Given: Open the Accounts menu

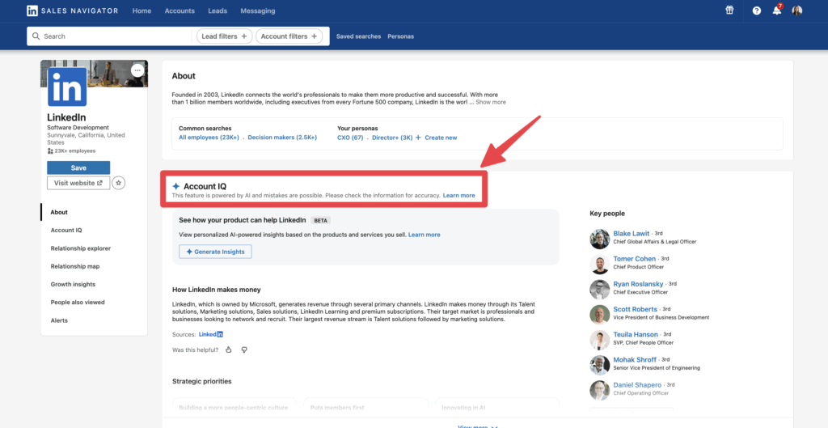Looking at the screenshot, I should coord(180,11).
